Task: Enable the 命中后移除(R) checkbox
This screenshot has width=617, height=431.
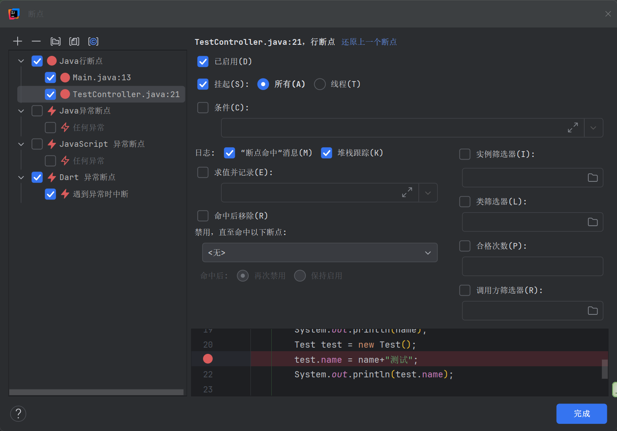Action: [203, 216]
